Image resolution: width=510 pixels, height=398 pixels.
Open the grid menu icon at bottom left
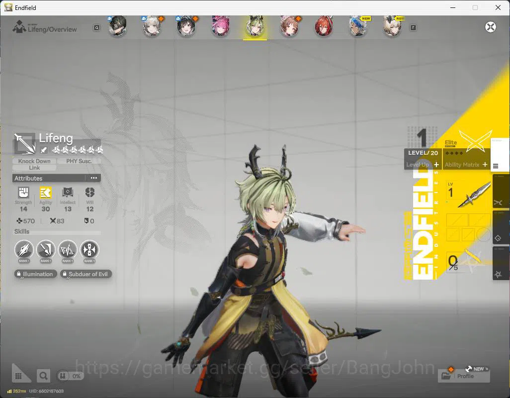[18, 376]
